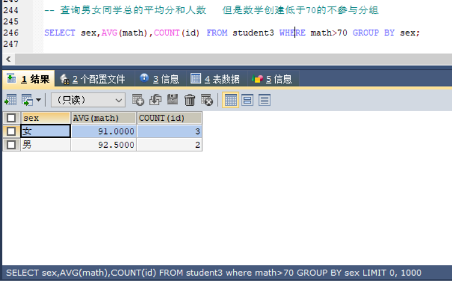Click line number 247 in the gutter
This screenshot has height=281, width=452.
pyautogui.click(x=11, y=44)
